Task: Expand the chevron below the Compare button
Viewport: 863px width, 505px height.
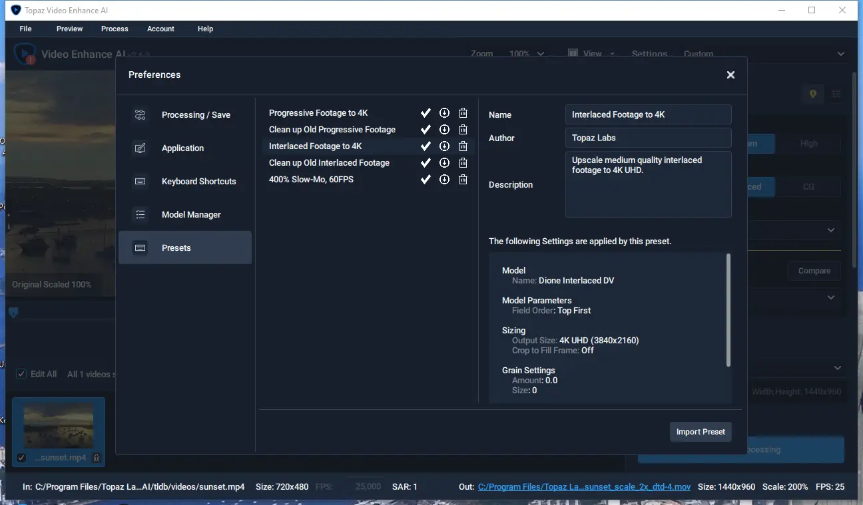Action: pos(831,297)
